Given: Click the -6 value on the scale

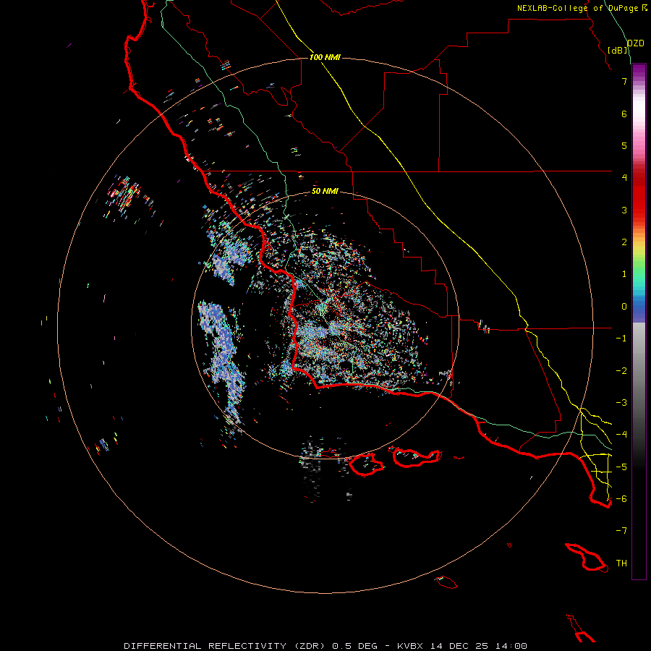Looking at the screenshot, I should [621, 499].
